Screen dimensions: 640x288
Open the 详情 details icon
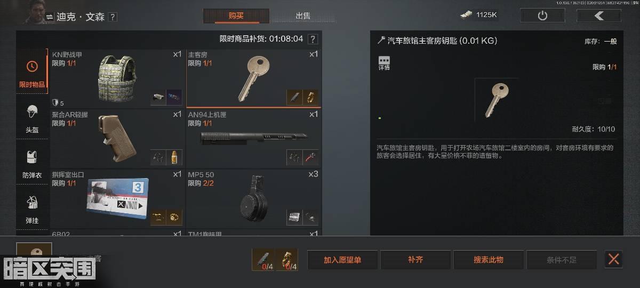click(384, 63)
